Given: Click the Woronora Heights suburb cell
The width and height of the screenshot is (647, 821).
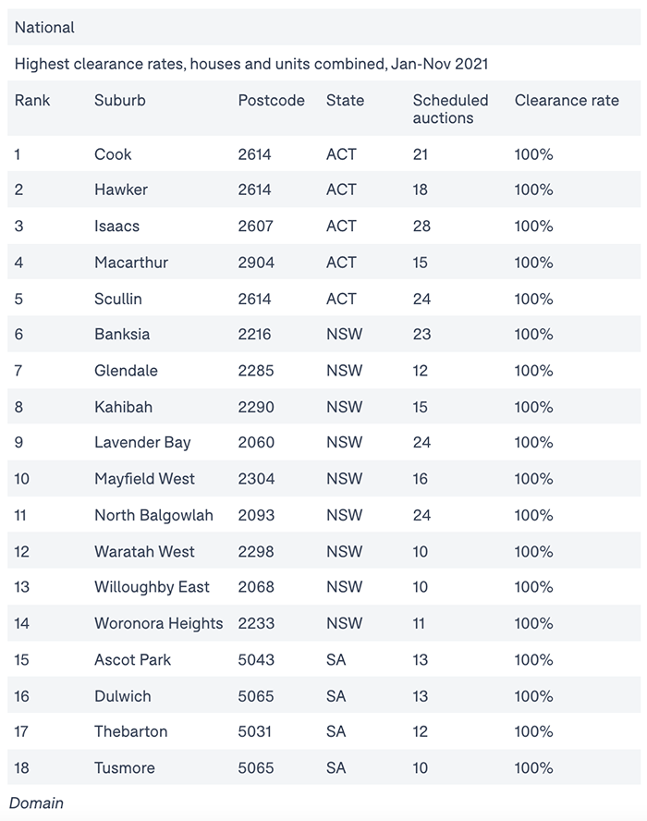Looking at the screenshot, I should point(159,623).
